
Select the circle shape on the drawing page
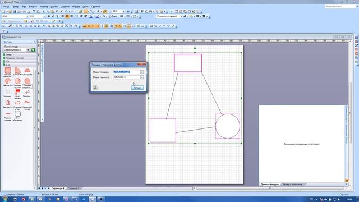coord(228,126)
